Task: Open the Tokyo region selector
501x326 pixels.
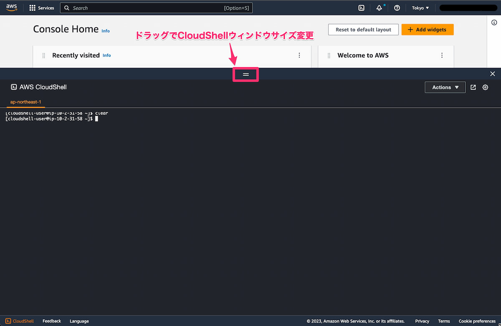Action: (420, 8)
